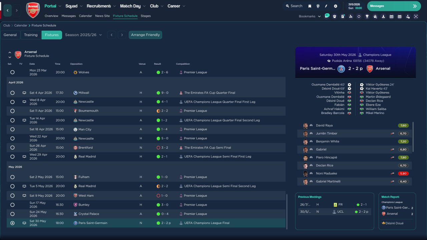Click the green Messages continue button
The height and width of the screenshot is (240, 427).
394,6
